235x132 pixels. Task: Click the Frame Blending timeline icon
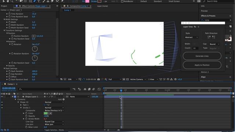(89, 89)
